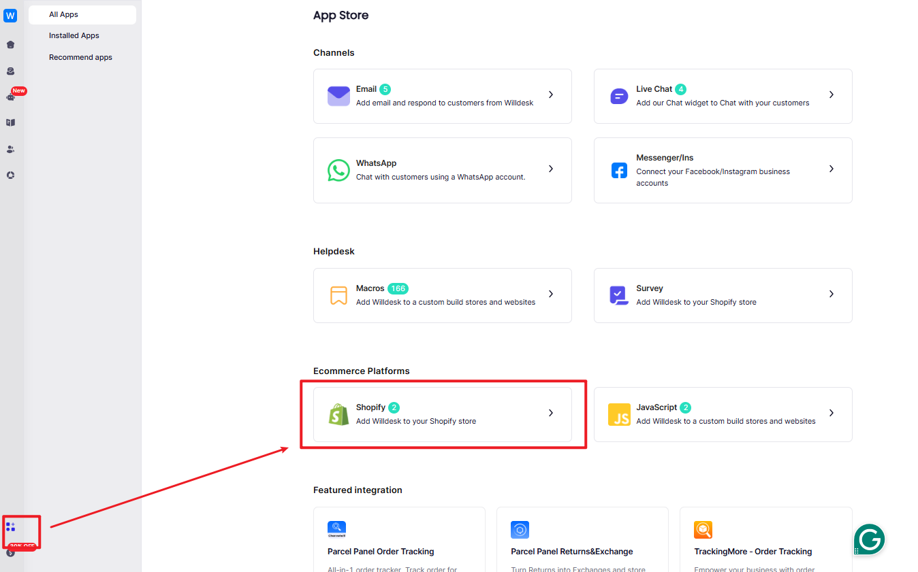The width and height of the screenshot is (918, 572).
Task: Click the Parcel Panel Order Tracking icon
Action: 336,530
